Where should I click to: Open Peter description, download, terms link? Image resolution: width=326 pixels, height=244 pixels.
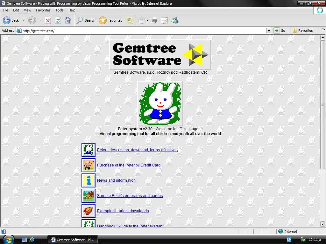(x=138, y=150)
